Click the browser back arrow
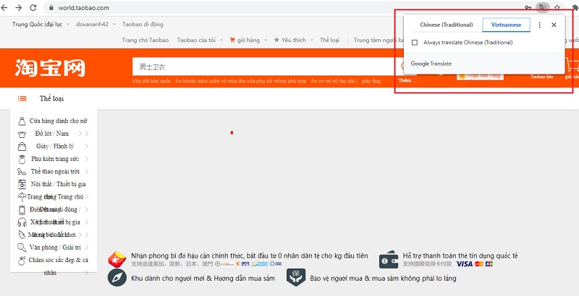The width and height of the screenshot is (579, 296). click(4, 7)
